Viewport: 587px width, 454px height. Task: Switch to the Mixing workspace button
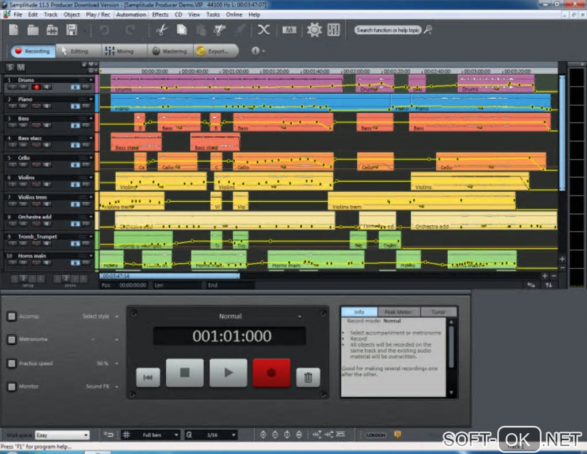124,51
